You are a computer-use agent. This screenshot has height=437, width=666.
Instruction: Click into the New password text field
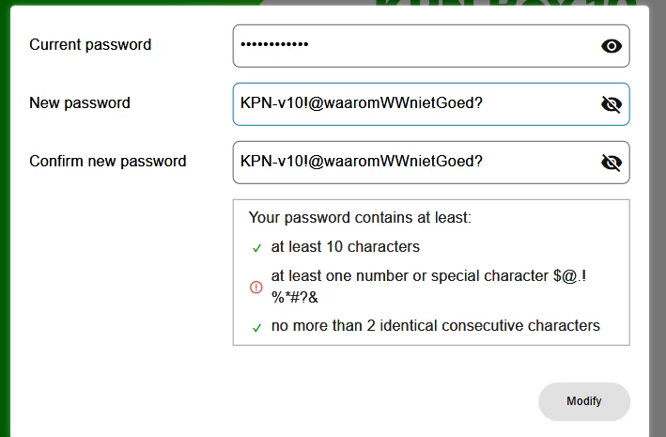coord(413,104)
